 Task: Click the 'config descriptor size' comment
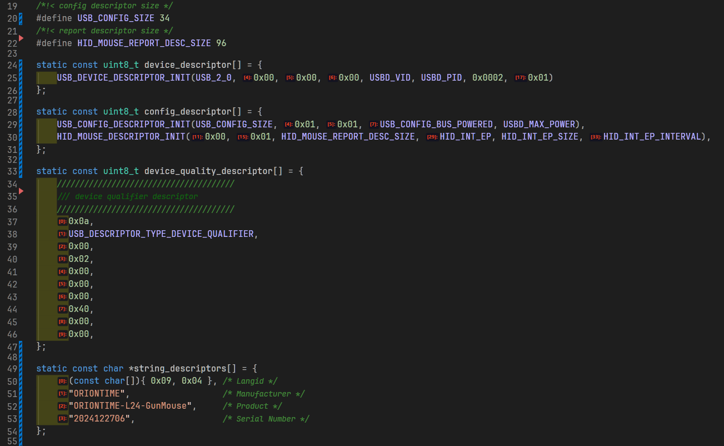(104, 6)
